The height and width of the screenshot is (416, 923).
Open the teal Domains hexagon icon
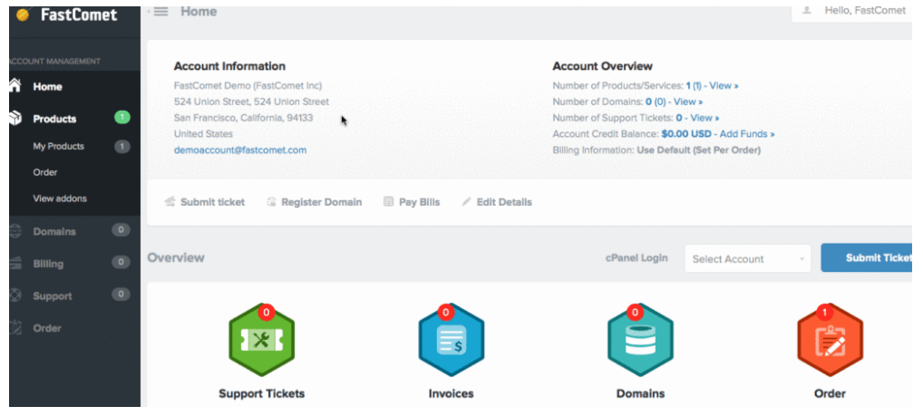click(x=640, y=342)
